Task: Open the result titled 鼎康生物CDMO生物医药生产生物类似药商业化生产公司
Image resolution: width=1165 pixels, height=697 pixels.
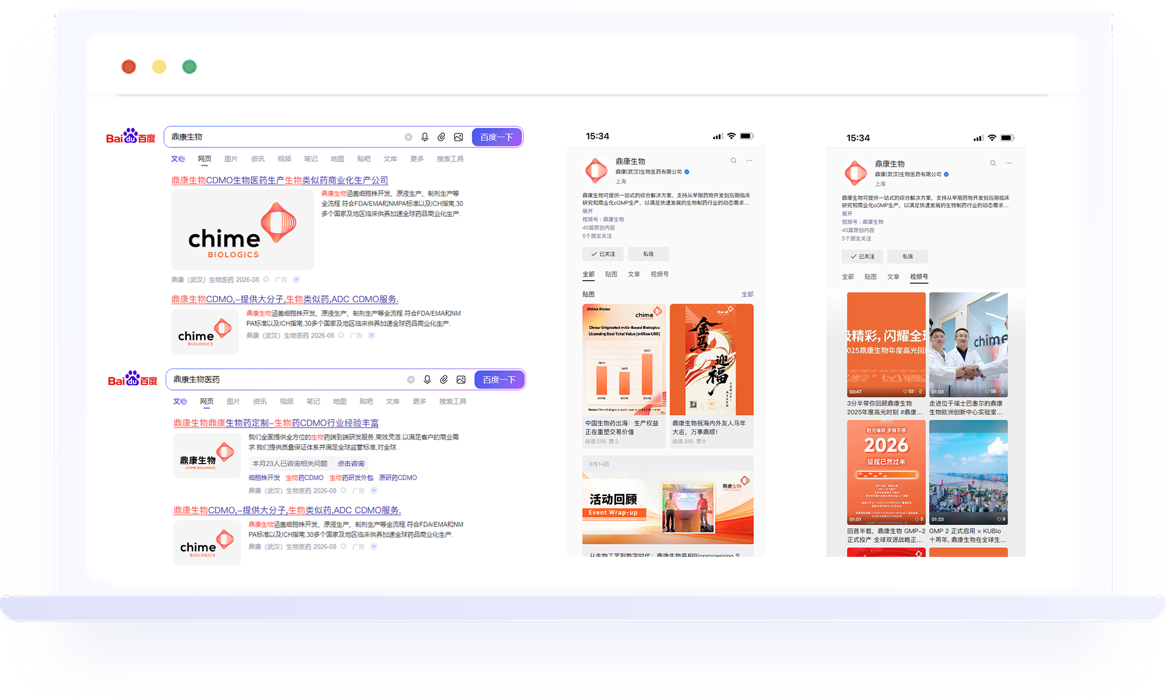Action: point(280,180)
